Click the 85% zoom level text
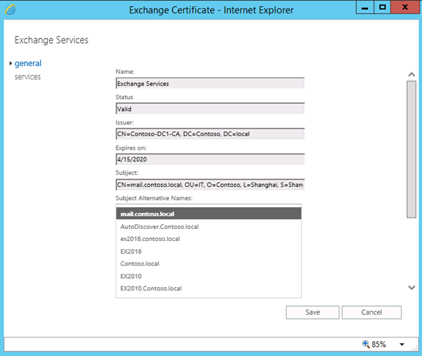The height and width of the screenshot is (356, 422). point(379,344)
